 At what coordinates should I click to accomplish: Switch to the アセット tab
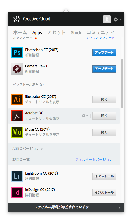click(56, 33)
